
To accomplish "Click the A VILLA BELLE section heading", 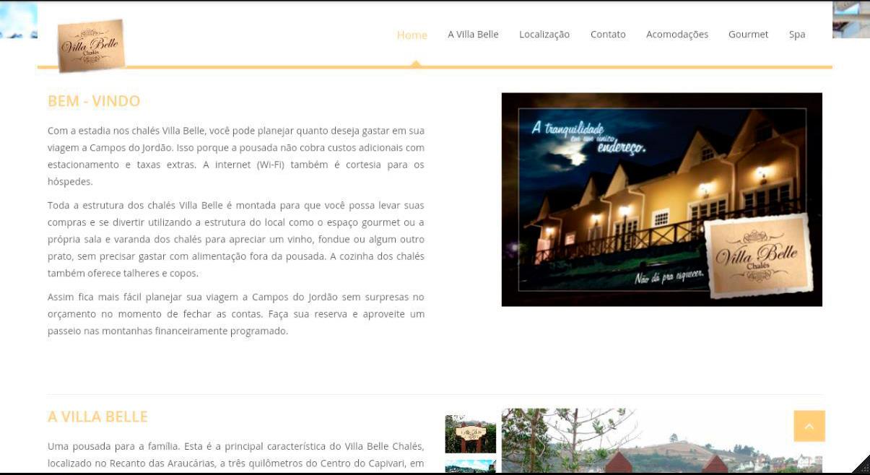I will [97, 417].
